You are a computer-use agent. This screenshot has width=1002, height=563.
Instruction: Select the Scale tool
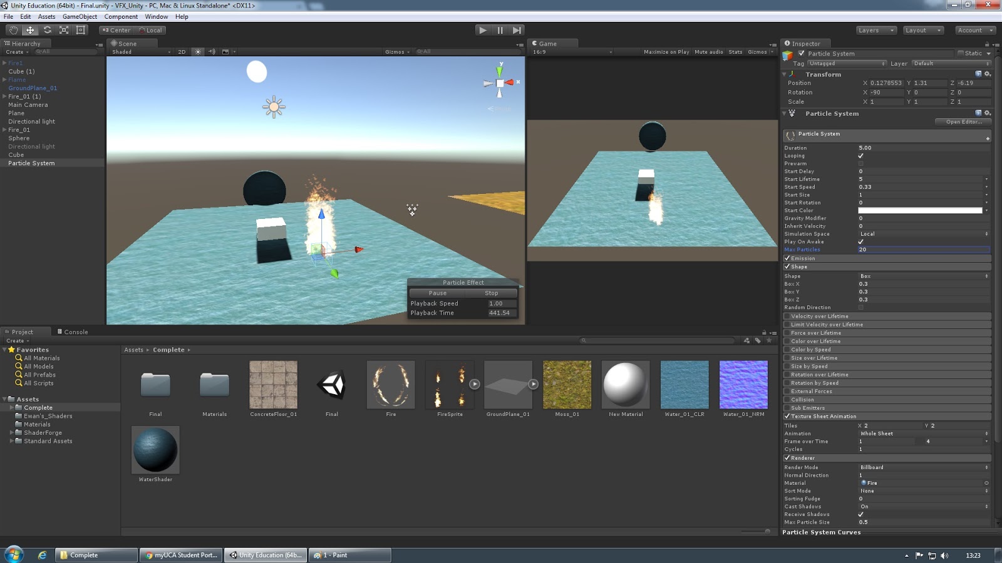click(64, 30)
